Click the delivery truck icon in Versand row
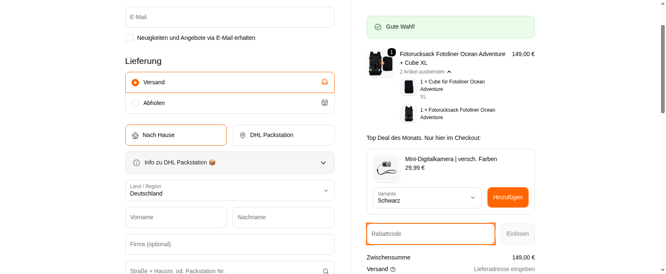 click(325, 82)
